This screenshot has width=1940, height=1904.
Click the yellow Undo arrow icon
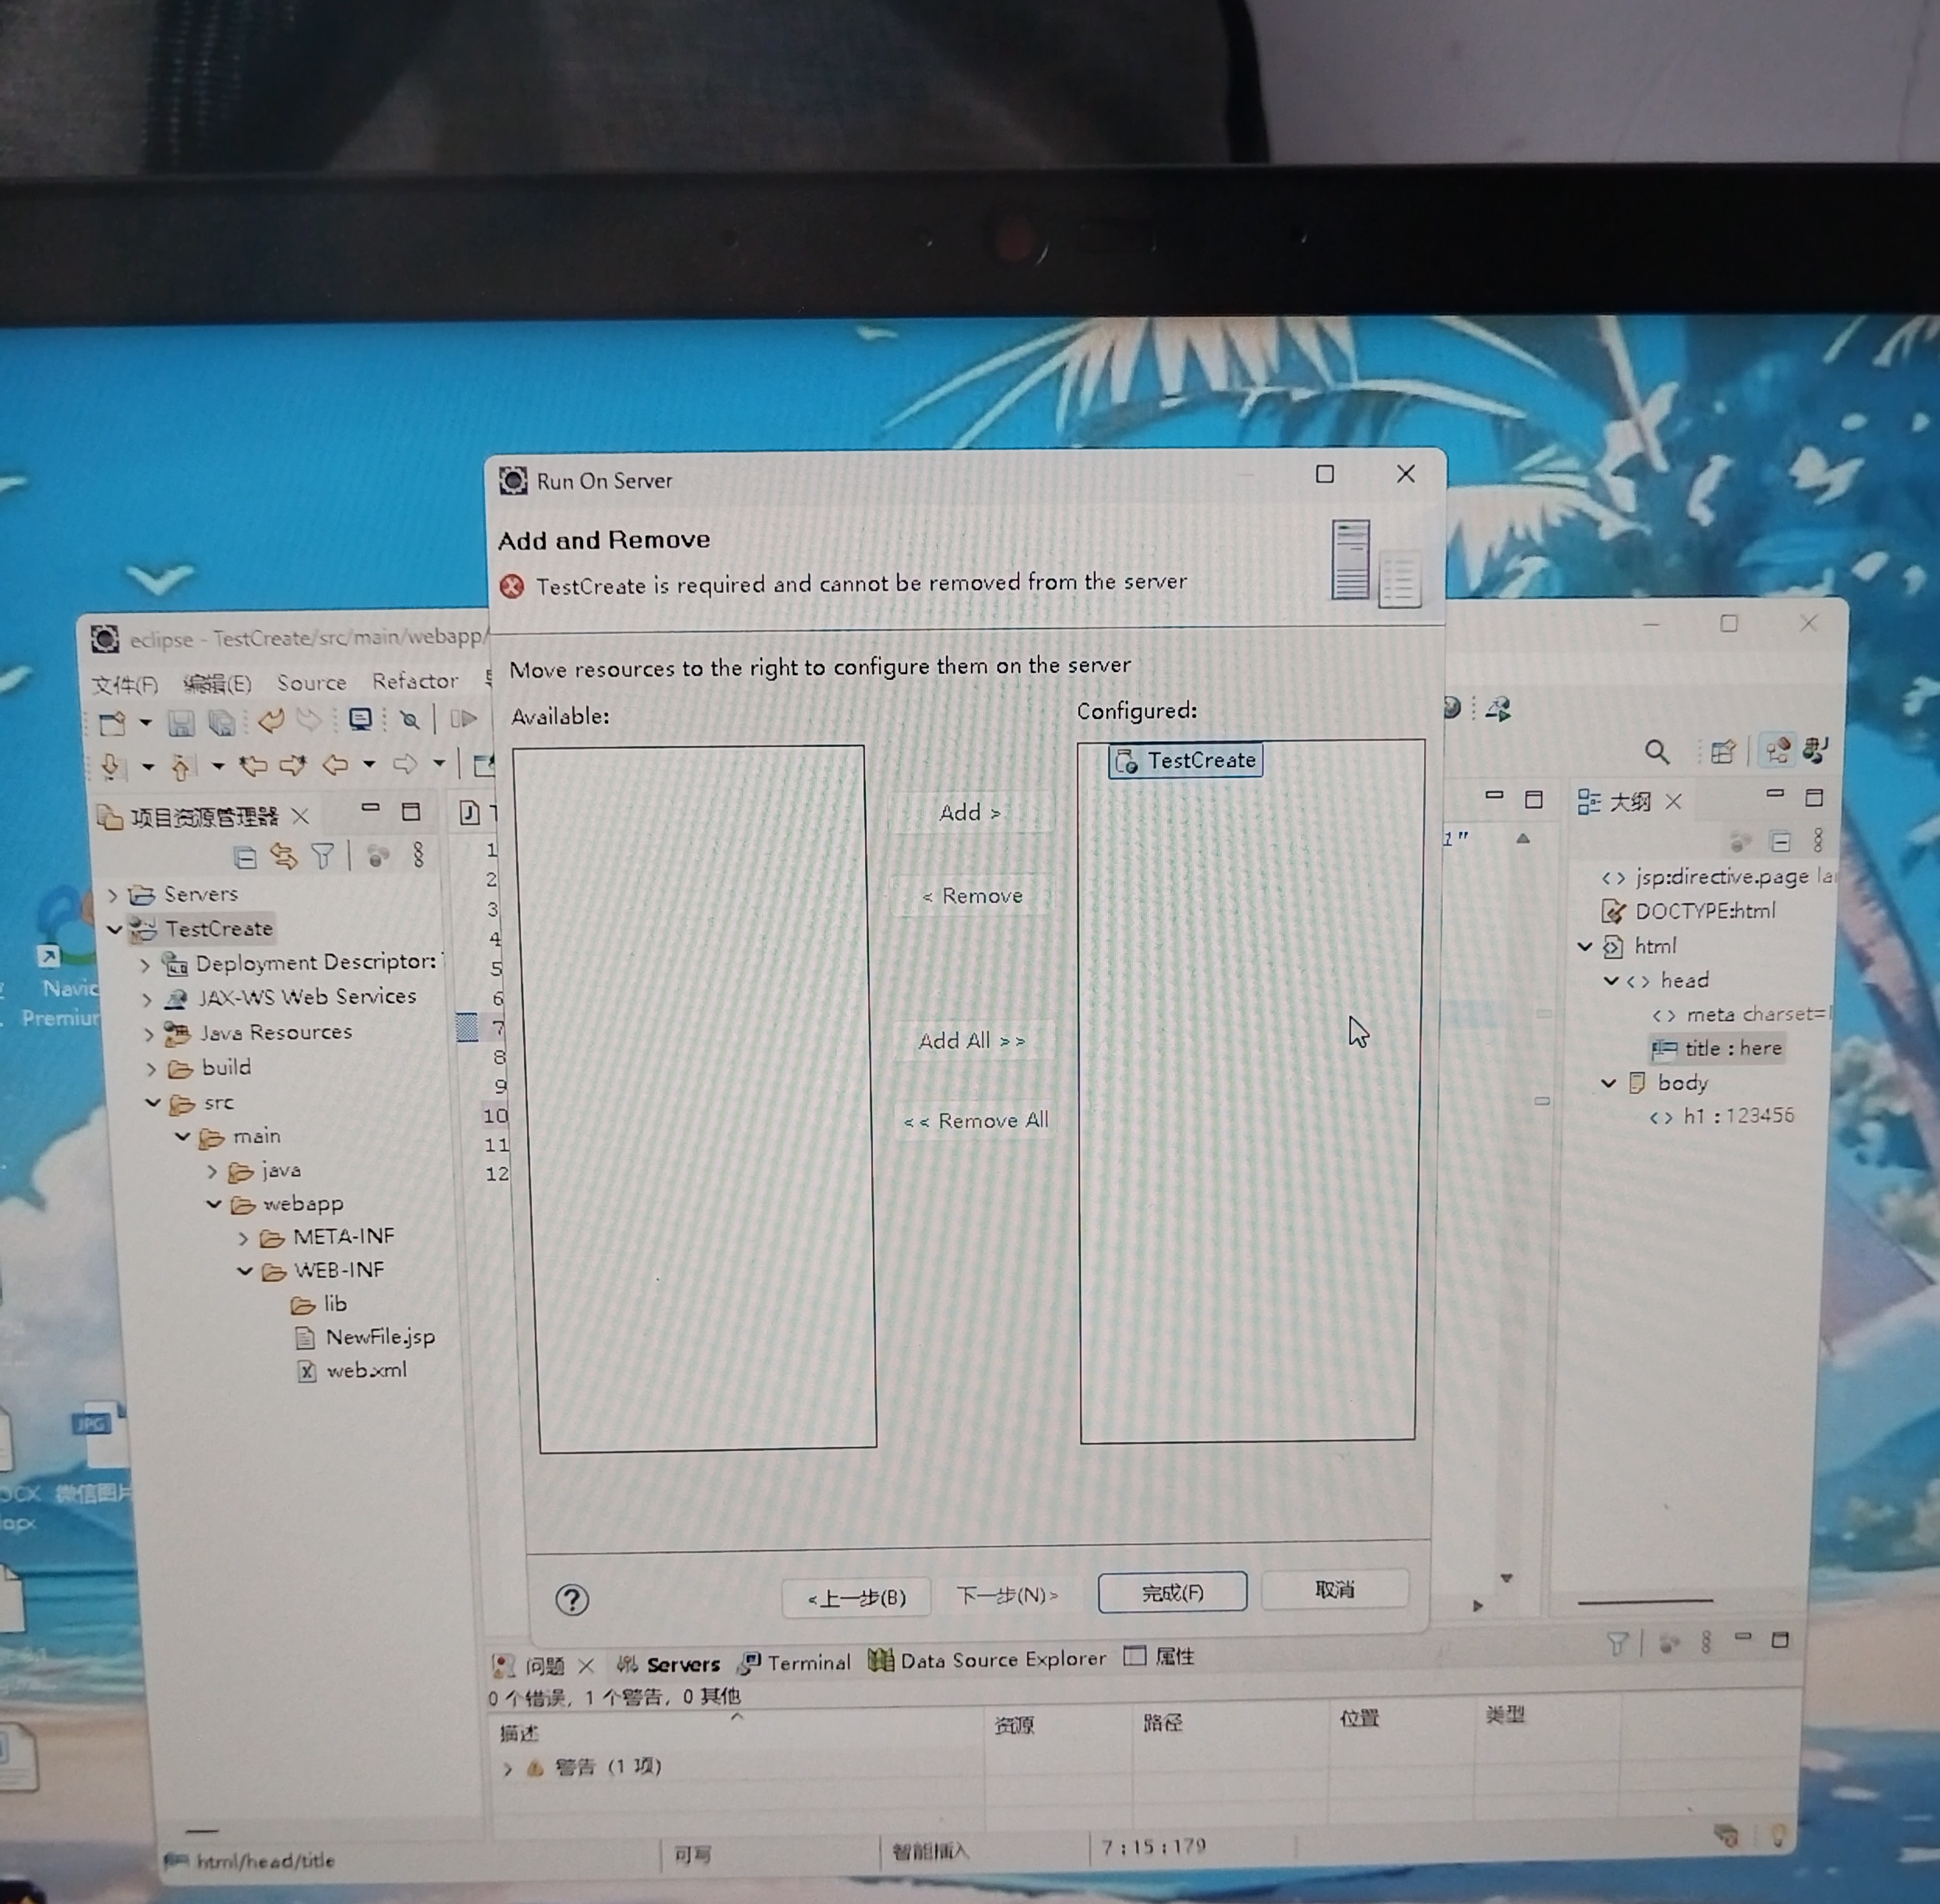click(x=270, y=720)
